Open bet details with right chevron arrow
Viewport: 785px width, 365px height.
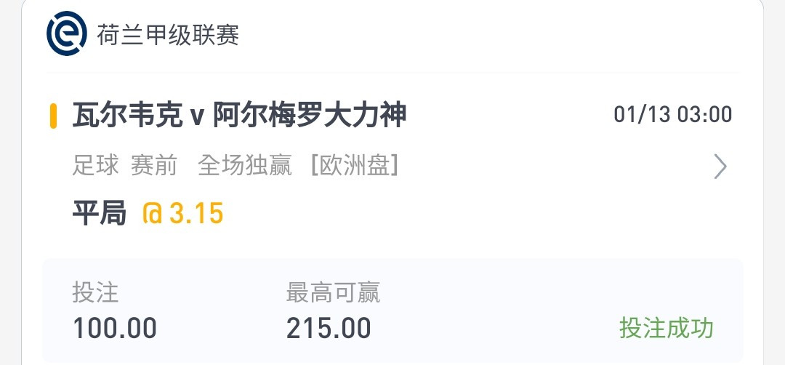click(720, 167)
